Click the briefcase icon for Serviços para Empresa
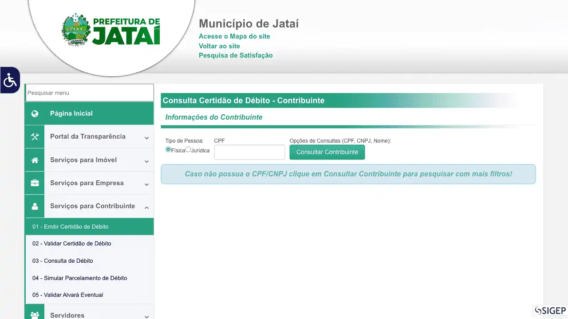The height and width of the screenshot is (319, 568). (x=35, y=183)
